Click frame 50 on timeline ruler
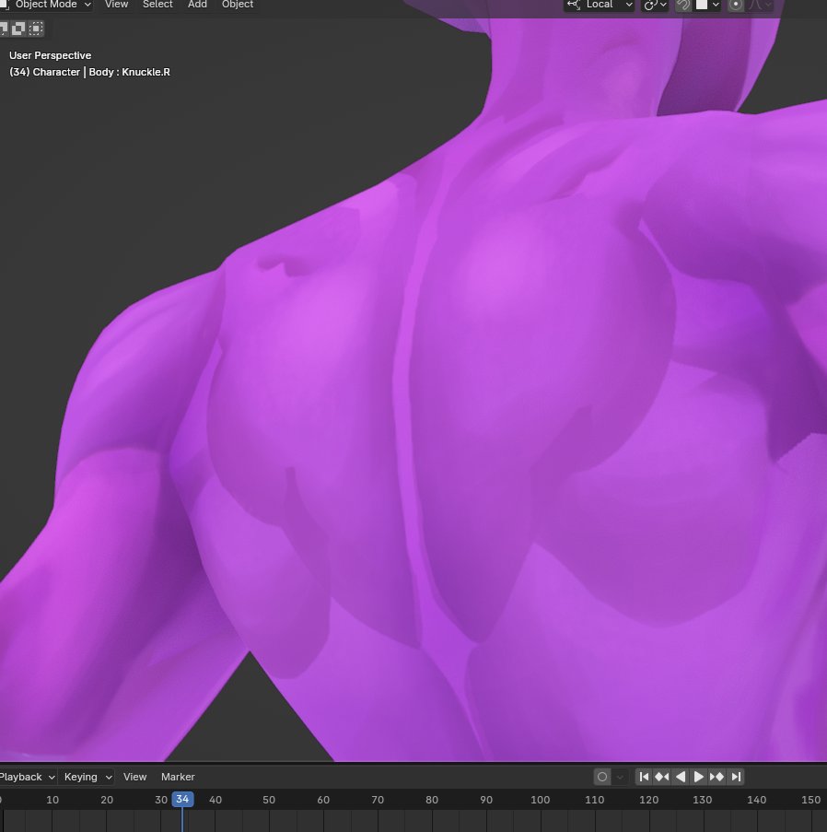This screenshot has width=827, height=832. pos(269,800)
